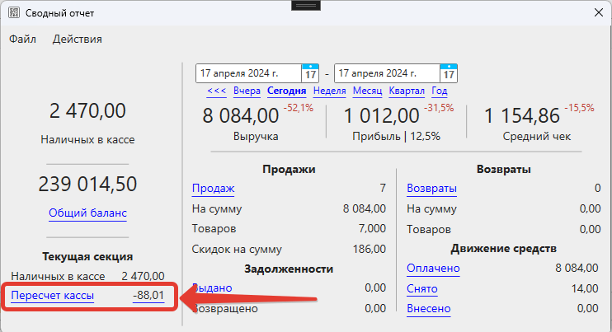Select the Сегодня period link
Viewport: 612px width, 332px height.
pyautogui.click(x=286, y=91)
